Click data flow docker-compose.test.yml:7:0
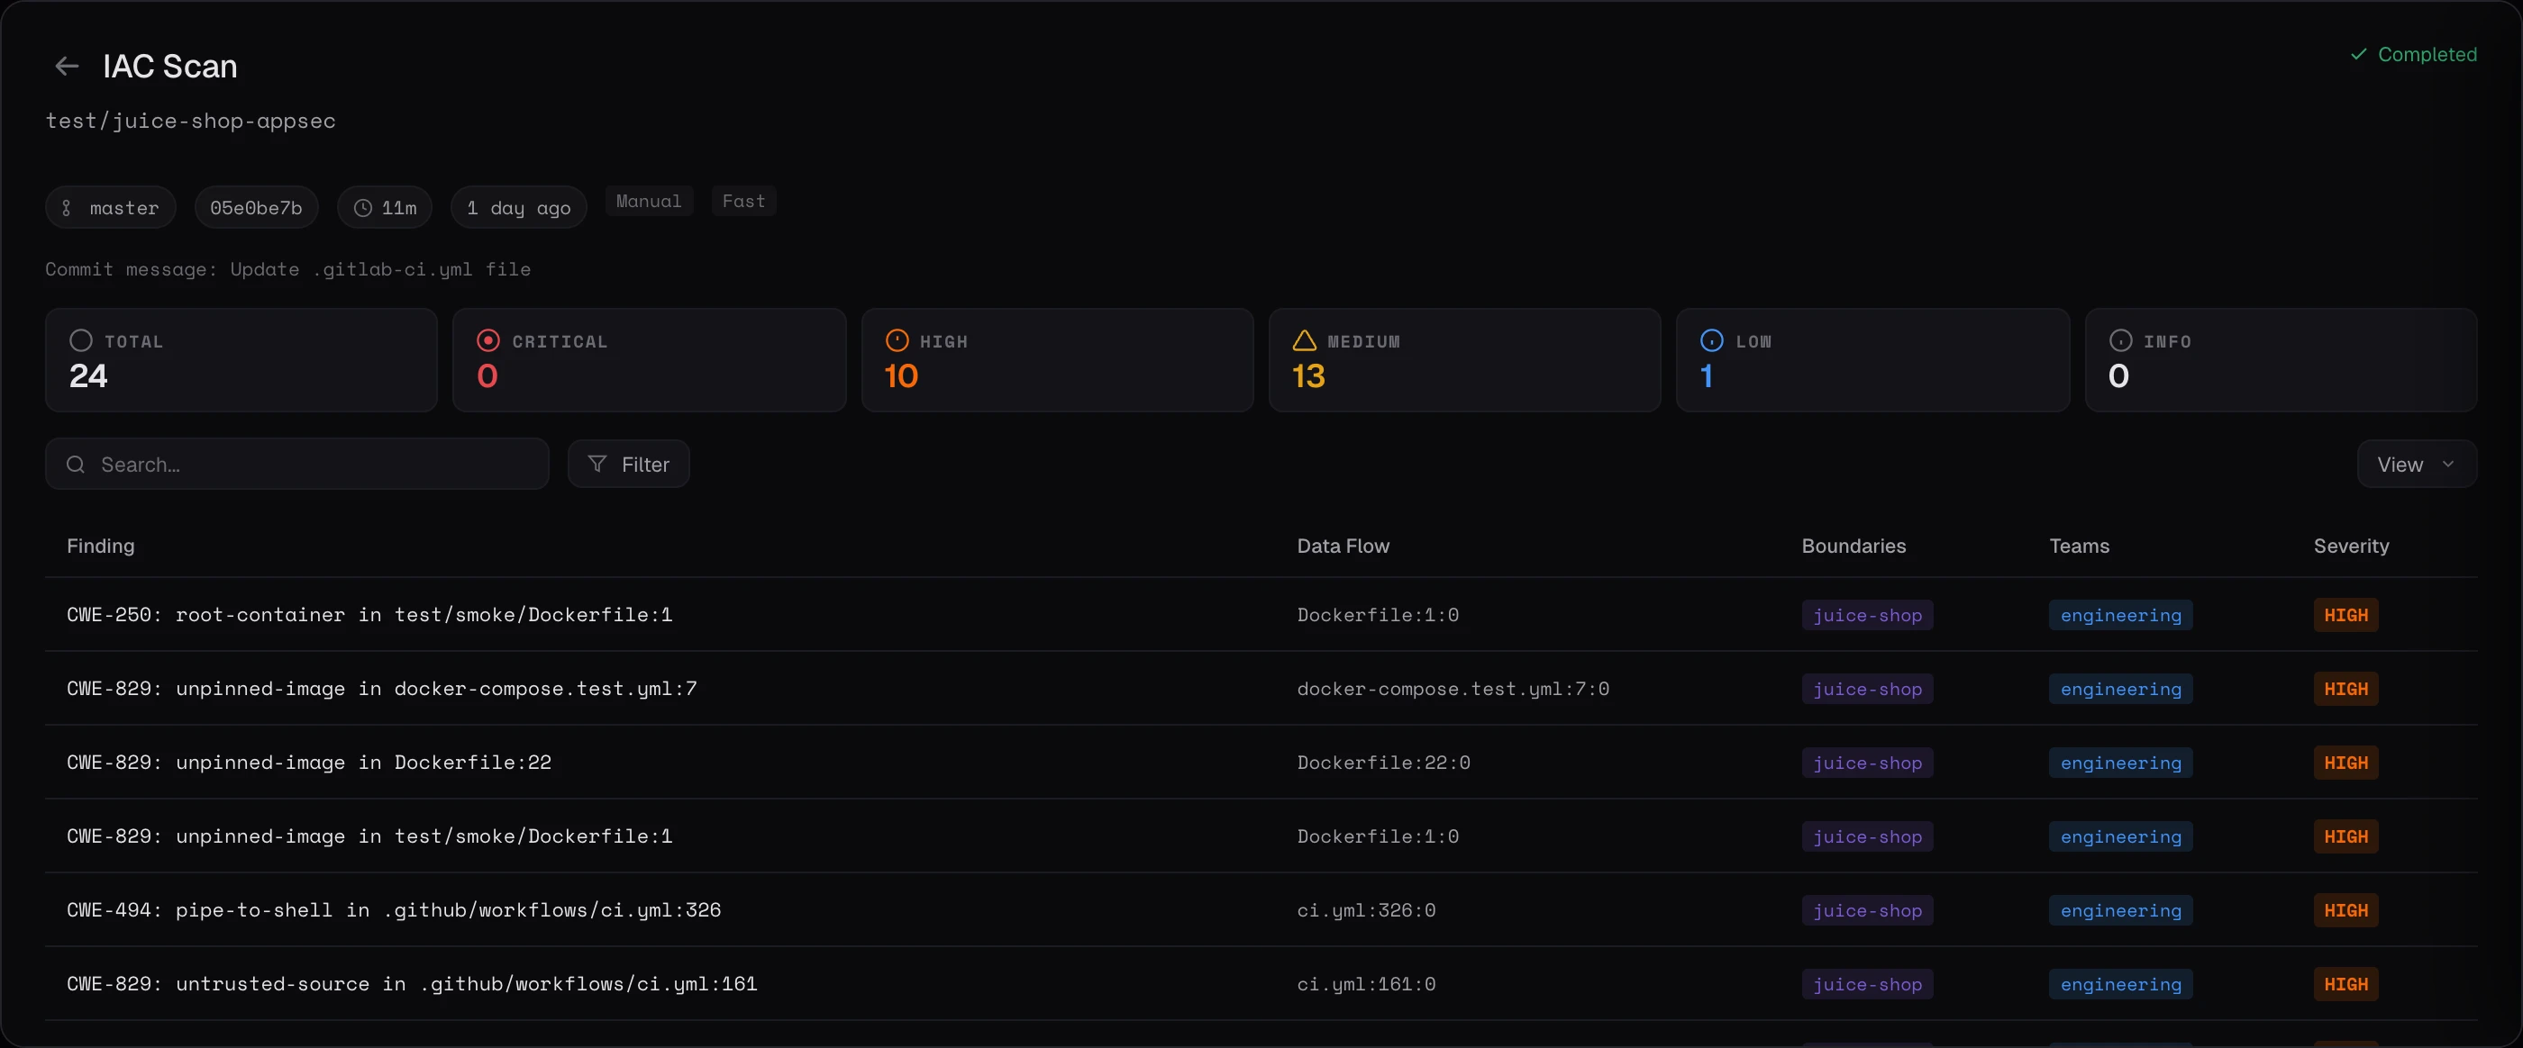 (1453, 688)
